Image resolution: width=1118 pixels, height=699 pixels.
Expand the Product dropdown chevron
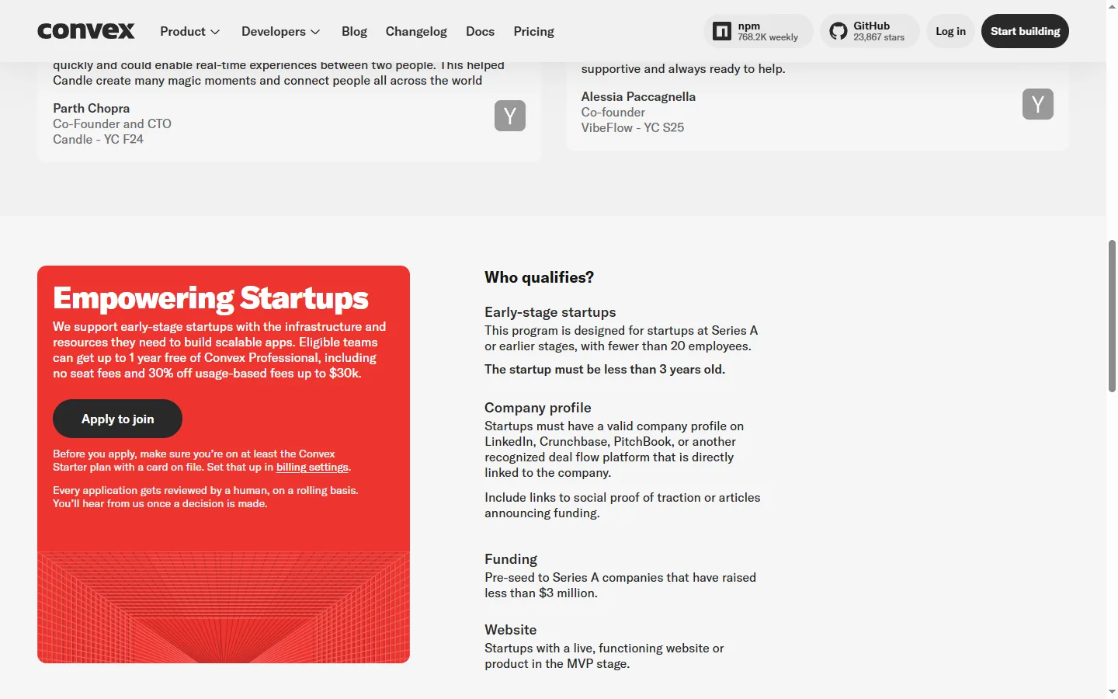pyautogui.click(x=215, y=32)
